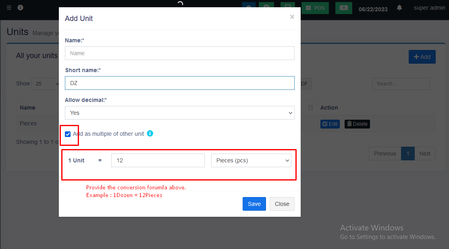Click the conversion value field showing 12
449x249 pixels.
point(158,160)
